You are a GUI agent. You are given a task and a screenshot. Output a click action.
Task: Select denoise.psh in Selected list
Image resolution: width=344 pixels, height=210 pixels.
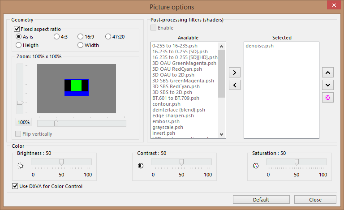(x=259, y=46)
